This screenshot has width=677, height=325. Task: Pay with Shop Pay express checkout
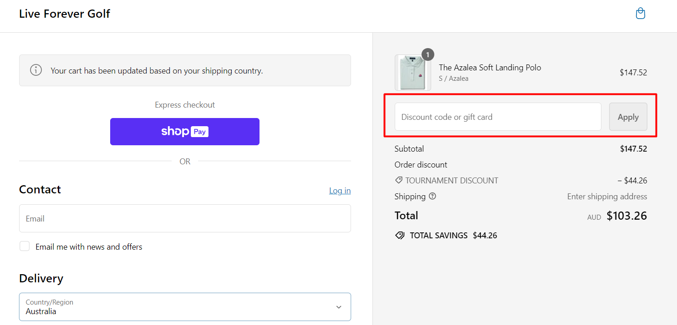pyautogui.click(x=185, y=132)
